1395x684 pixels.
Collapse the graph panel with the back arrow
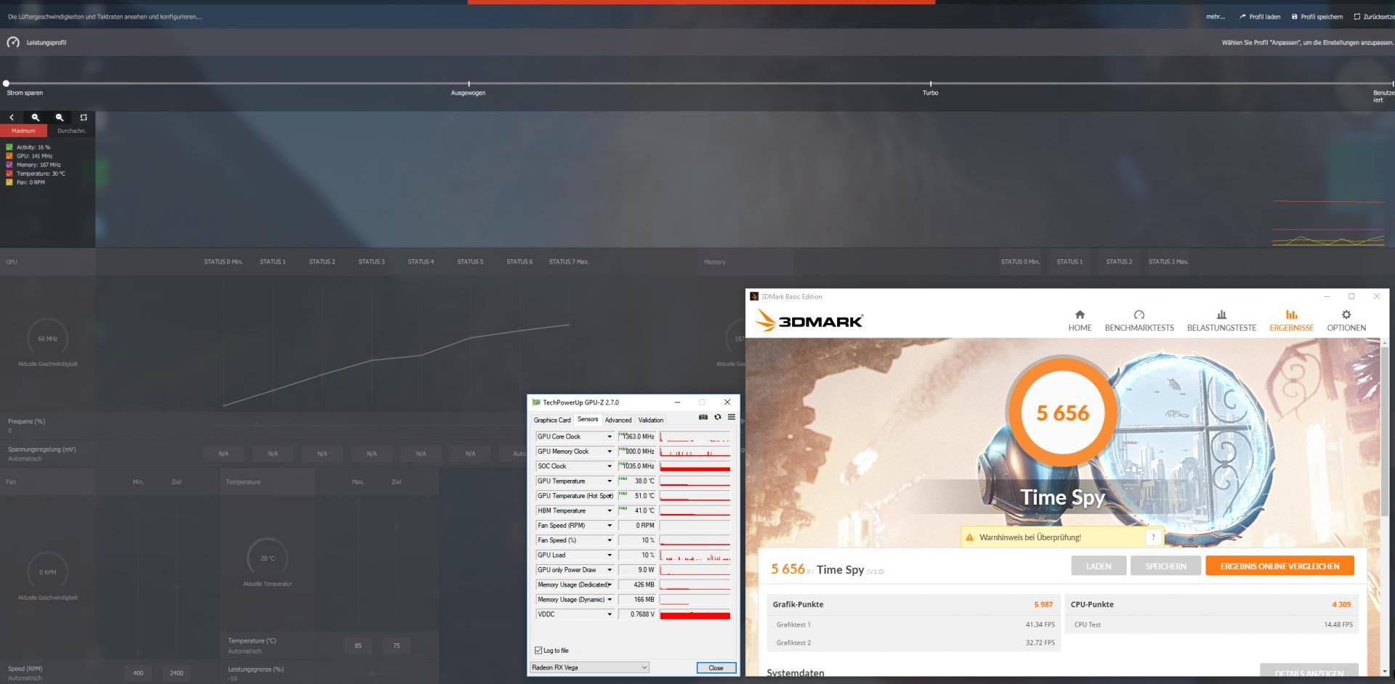point(12,117)
